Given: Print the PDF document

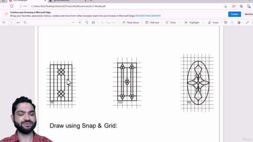Looking at the screenshot, I should 226,22.
